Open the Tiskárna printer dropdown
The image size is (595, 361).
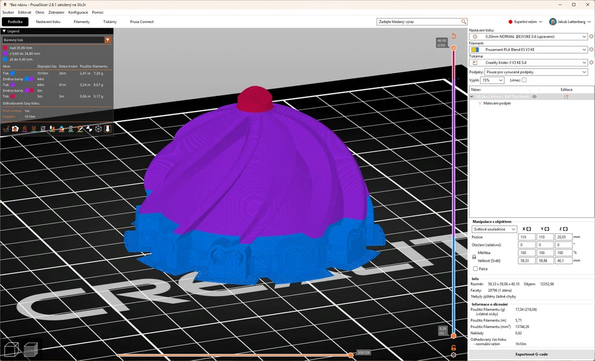click(x=528, y=62)
